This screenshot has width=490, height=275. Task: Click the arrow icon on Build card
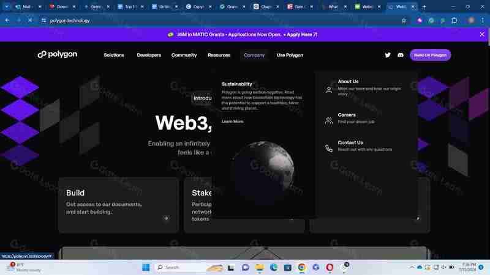tap(166, 218)
